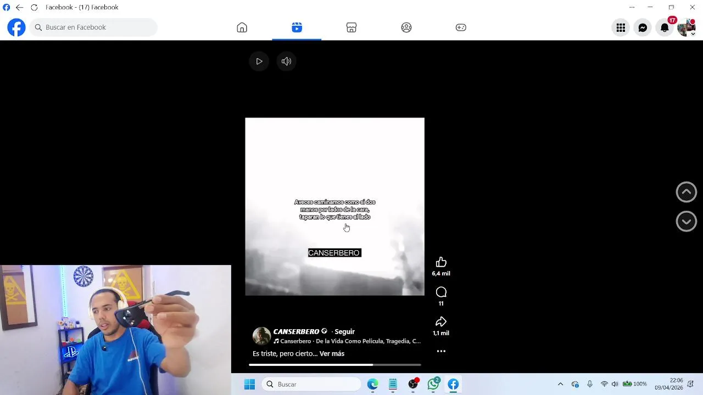Share the Canserbero reel

click(x=441, y=321)
